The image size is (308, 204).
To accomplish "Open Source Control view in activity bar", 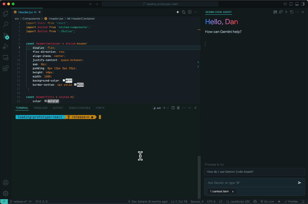I will 6,35.
